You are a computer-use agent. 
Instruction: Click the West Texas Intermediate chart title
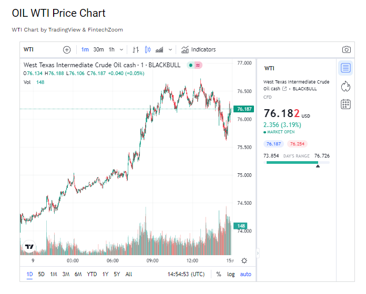click(102, 65)
